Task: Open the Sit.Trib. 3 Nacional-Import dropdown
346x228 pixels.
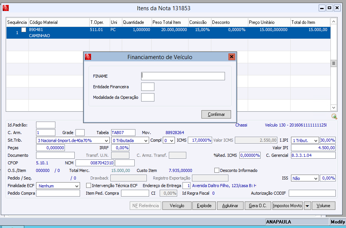Action: (107, 141)
